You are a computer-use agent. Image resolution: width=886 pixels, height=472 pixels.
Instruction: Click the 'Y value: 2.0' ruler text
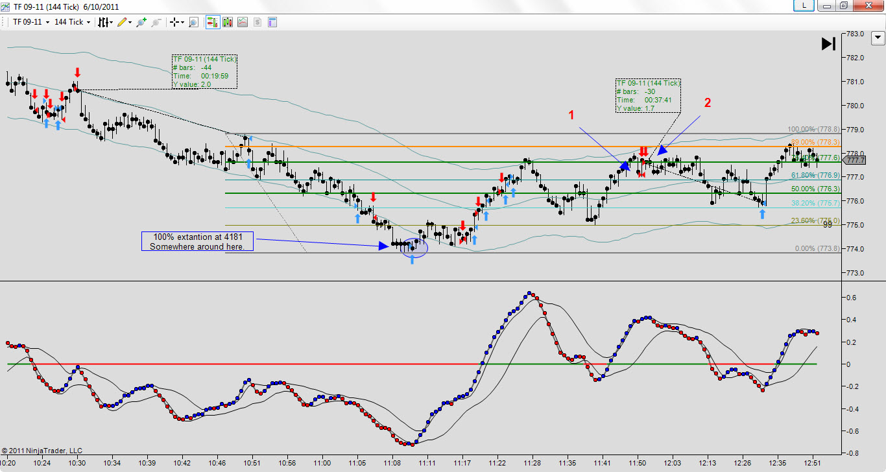coord(192,84)
